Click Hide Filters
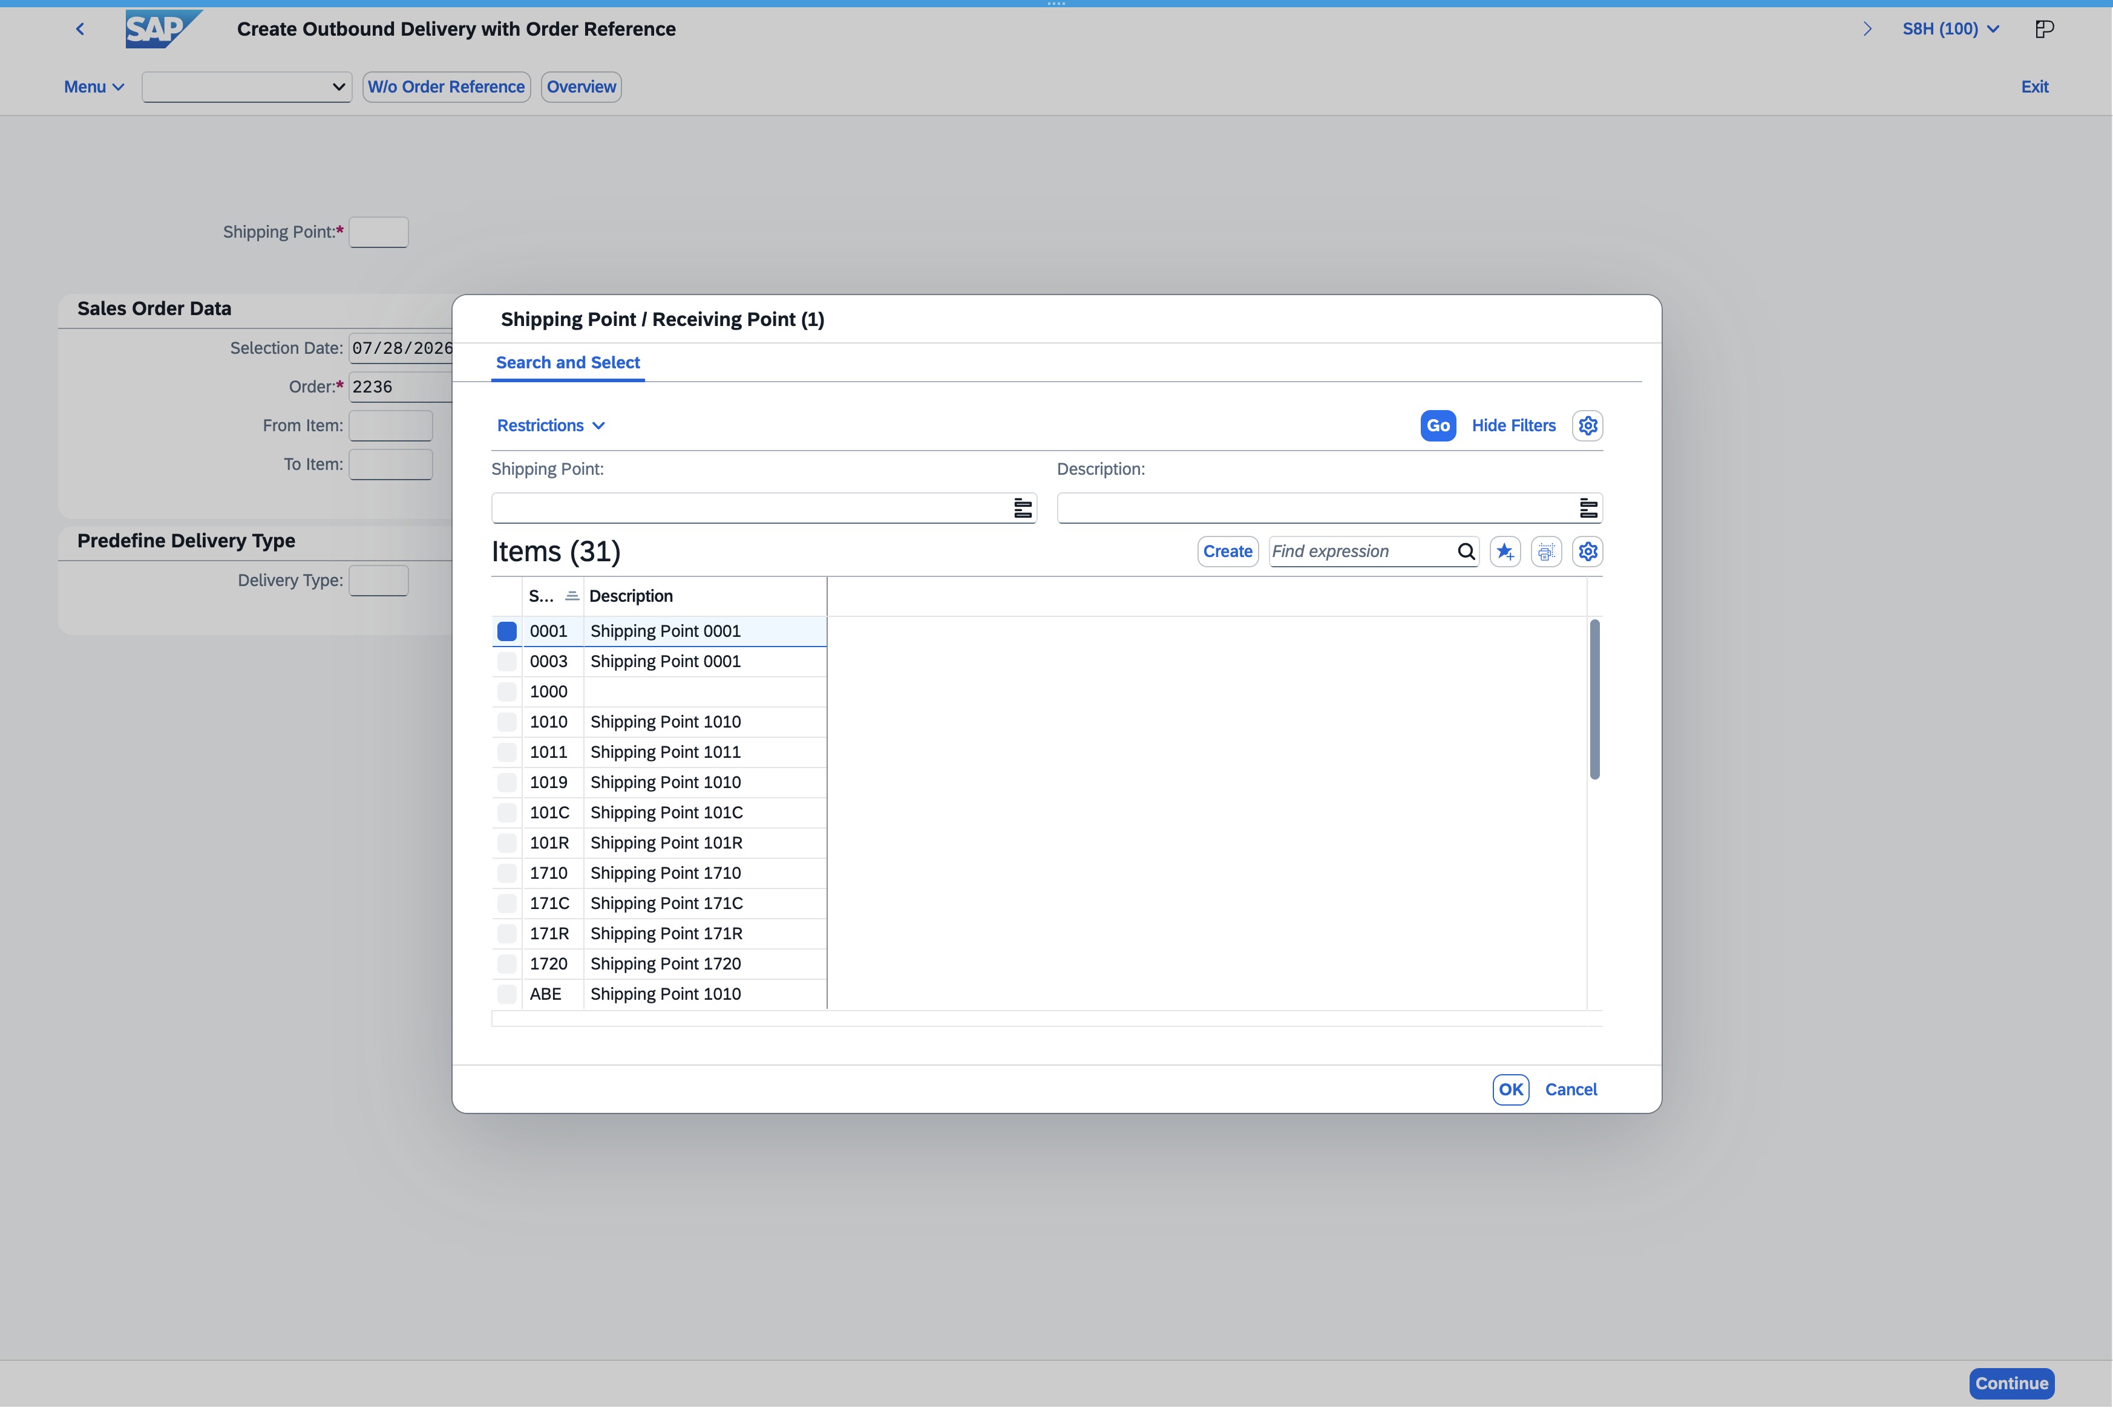 (x=1514, y=426)
